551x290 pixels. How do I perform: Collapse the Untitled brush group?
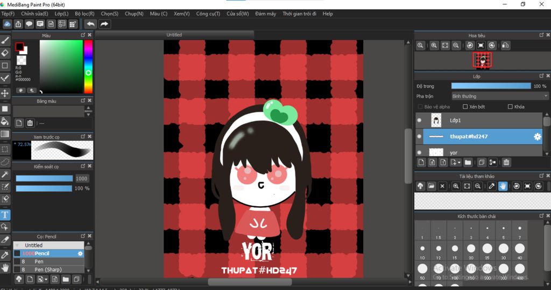click(x=16, y=245)
